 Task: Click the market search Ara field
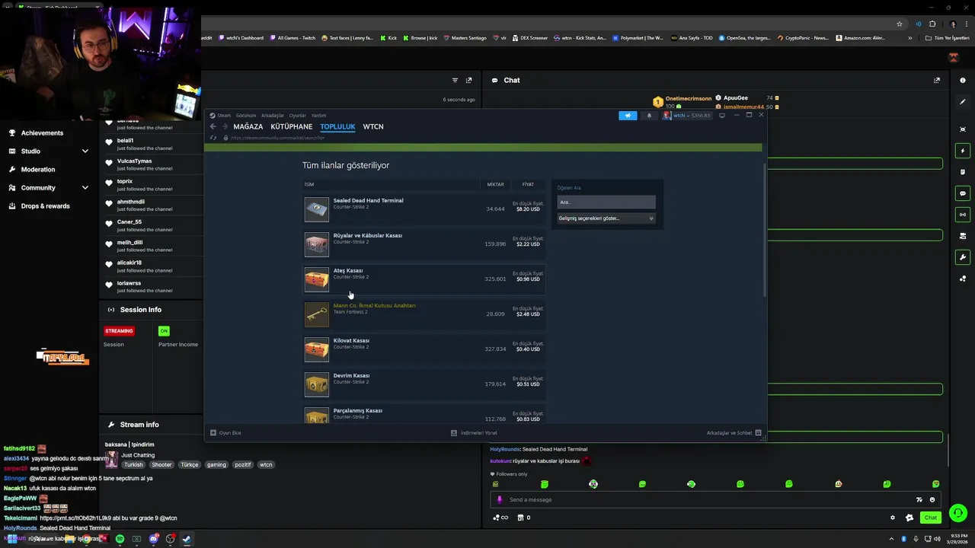coord(606,202)
